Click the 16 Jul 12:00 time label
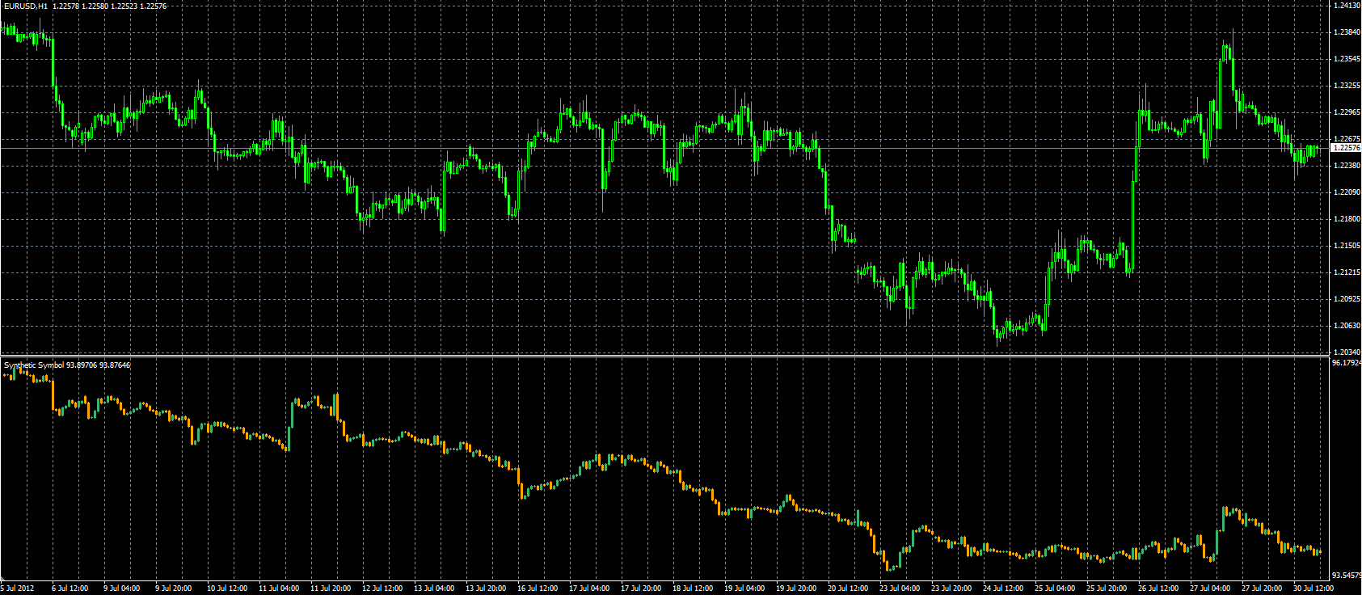Image resolution: width=1362 pixels, height=595 pixels. point(538,589)
